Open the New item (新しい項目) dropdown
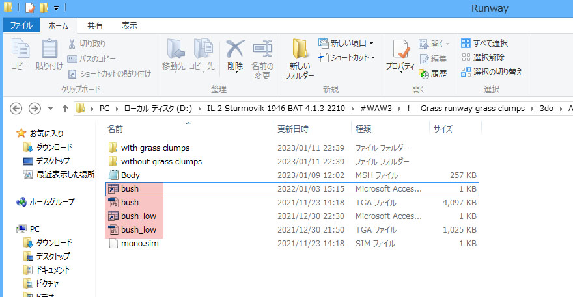The width and height of the screenshot is (573, 297). pos(346,44)
